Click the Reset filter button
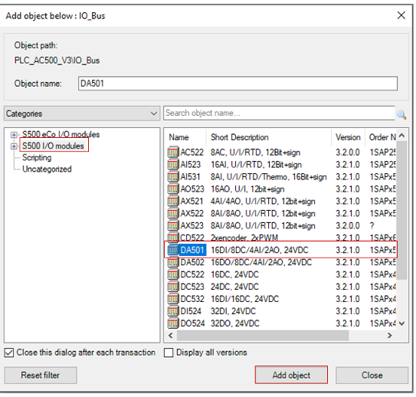The height and width of the screenshot is (397, 416). click(x=41, y=376)
